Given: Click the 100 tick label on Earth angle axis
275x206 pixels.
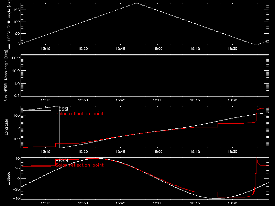Looking at the screenshot, I should [x=16, y=22].
